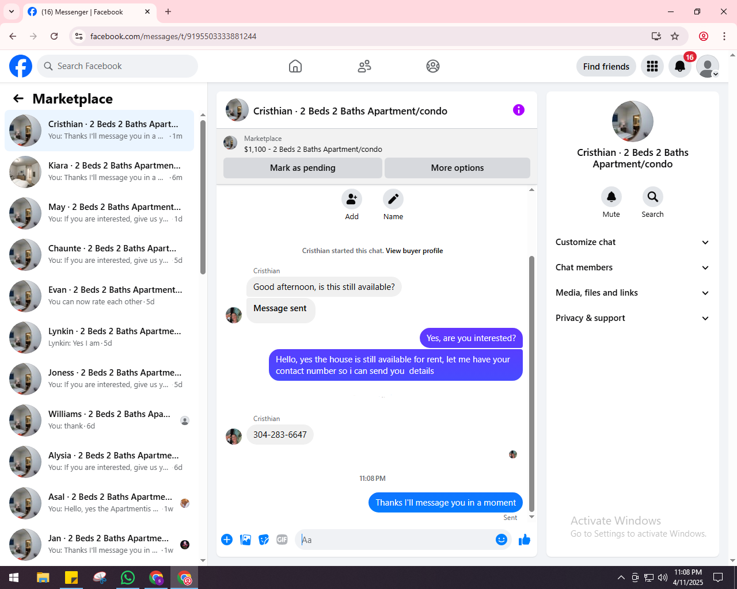737x589 pixels.
Task: Open the Joness conversation in the list
Action: (x=99, y=379)
